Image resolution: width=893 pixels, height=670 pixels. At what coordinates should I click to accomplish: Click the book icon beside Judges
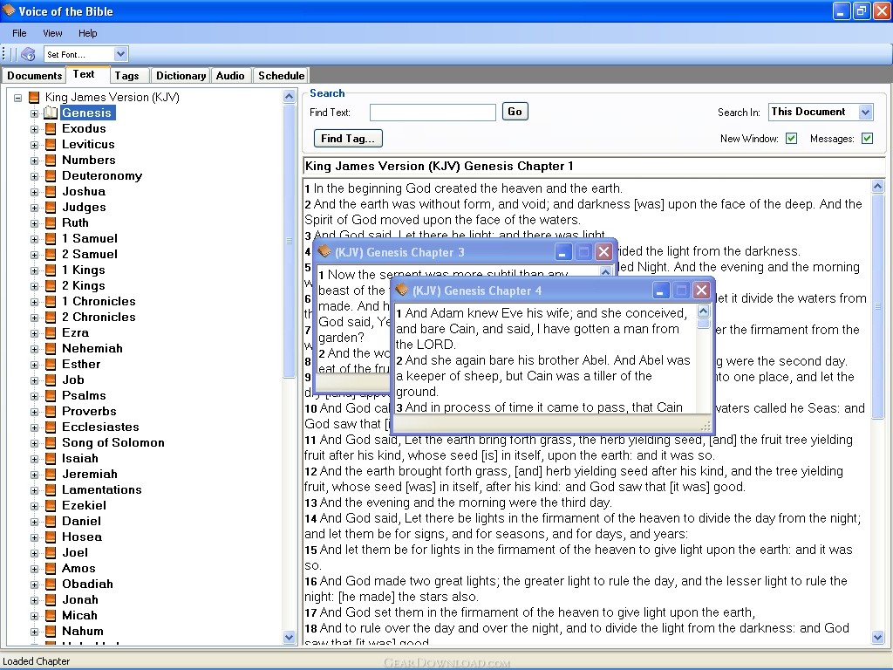pos(51,208)
